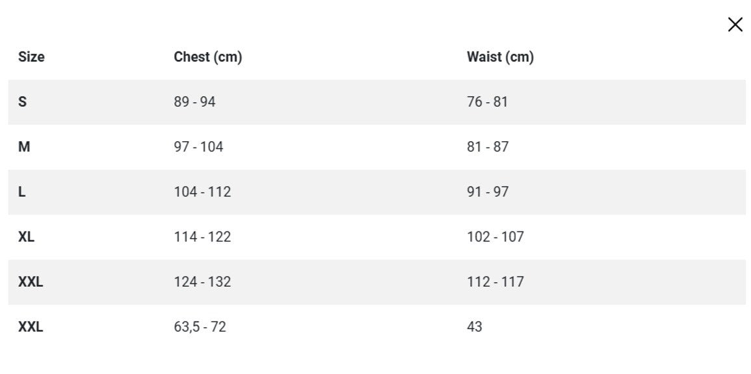
Task: Click waist value 81 - 87
Action: pyautogui.click(x=488, y=147)
